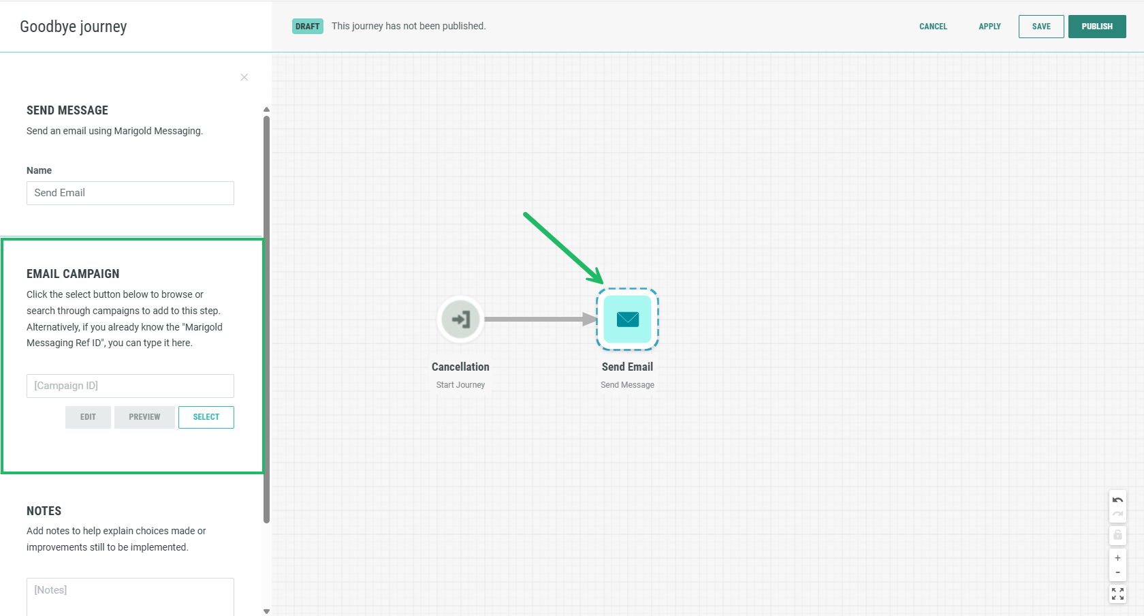
Task: Close the Send Message panel
Action: (244, 77)
